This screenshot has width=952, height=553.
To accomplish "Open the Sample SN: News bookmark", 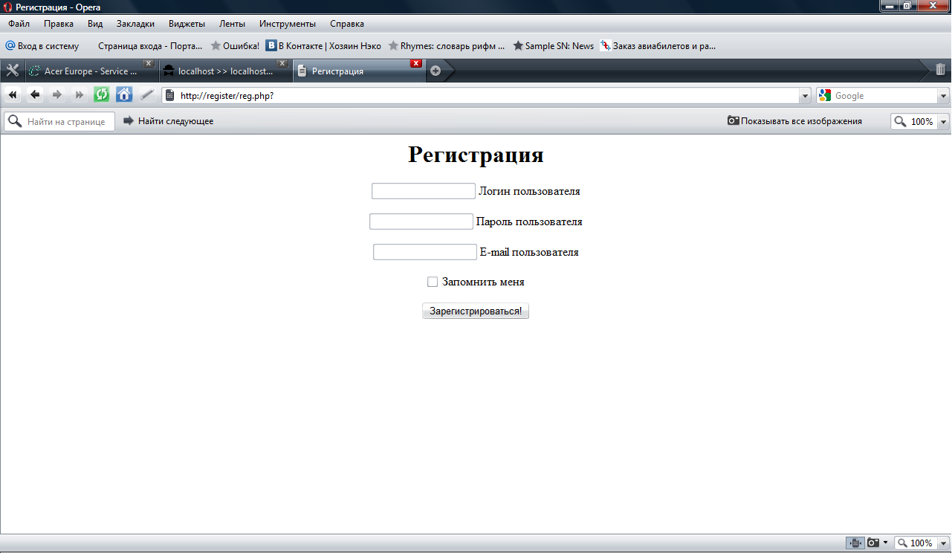I will [554, 46].
